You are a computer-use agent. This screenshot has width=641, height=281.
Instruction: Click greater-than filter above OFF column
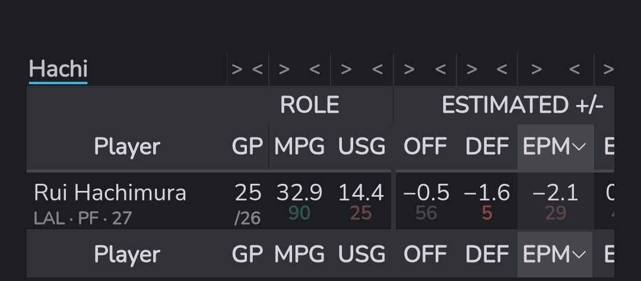408,70
